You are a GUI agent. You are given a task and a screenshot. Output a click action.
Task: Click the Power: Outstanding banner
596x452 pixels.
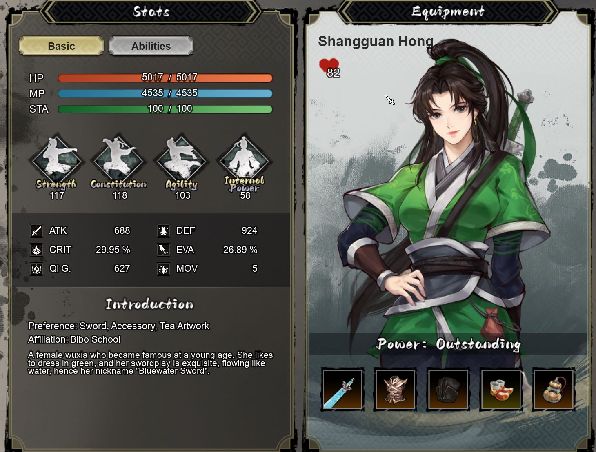pos(448,344)
